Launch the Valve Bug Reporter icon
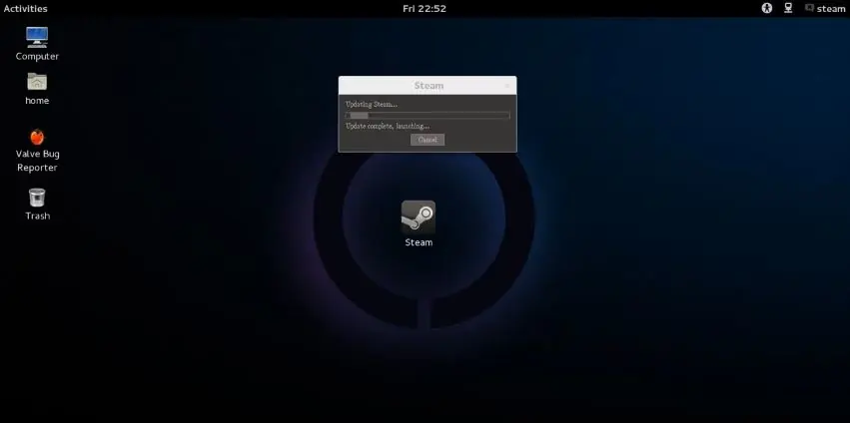The height and width of the screenshot is (423, 850). [37, 137]
